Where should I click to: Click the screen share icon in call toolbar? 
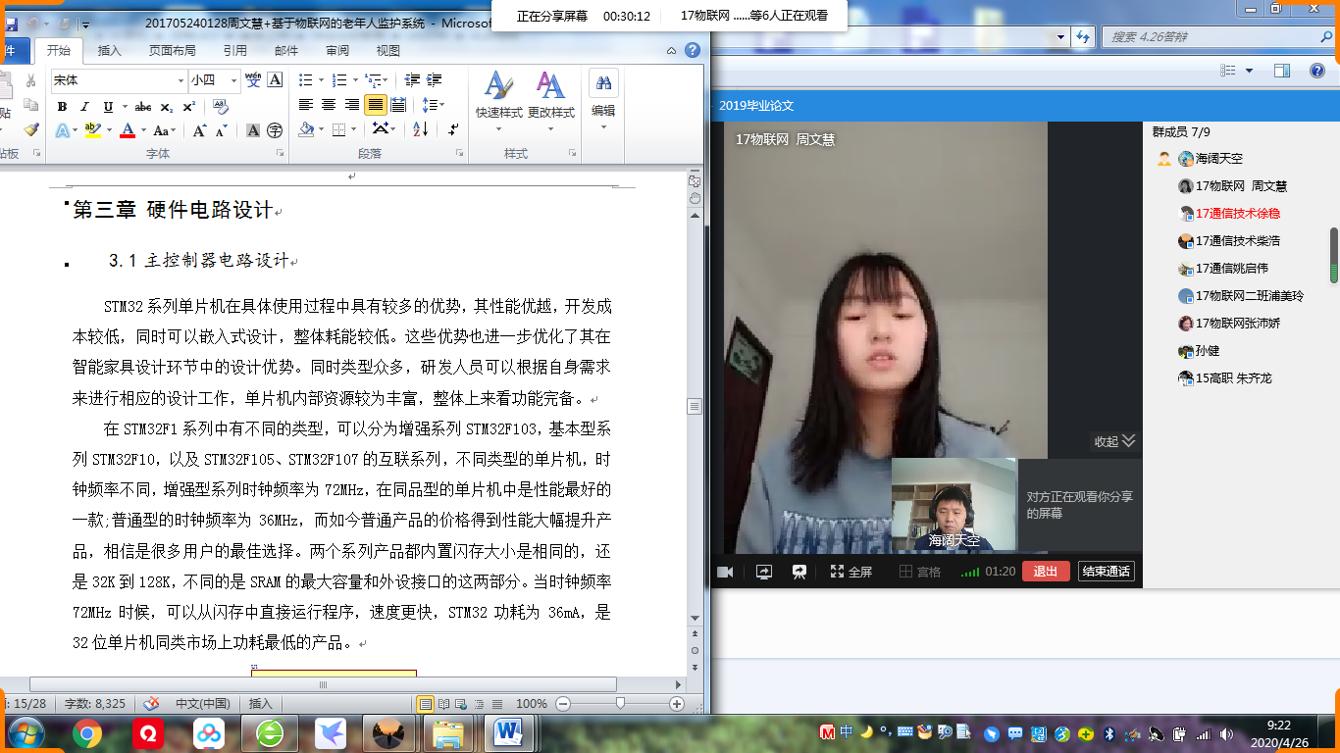(763, 572)
